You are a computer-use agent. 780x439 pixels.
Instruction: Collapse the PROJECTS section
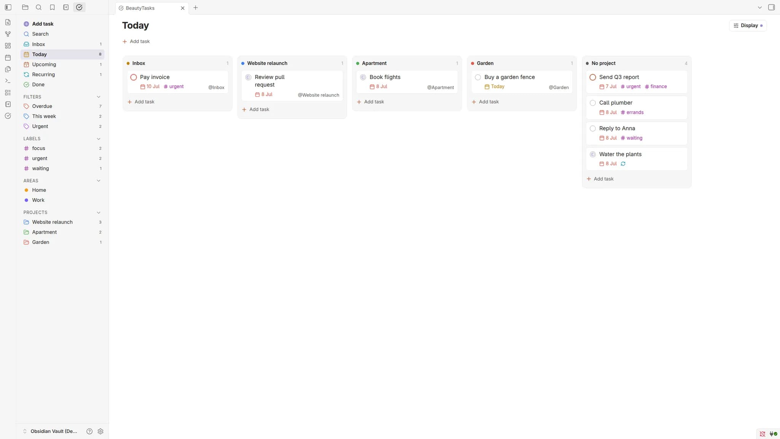point(99,213)
